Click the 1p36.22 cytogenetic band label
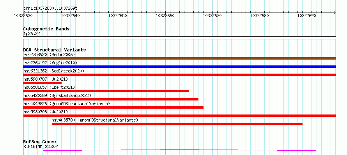Image resolution: width=347 pixels, height=155 pixels. click(x=32, y=34)
